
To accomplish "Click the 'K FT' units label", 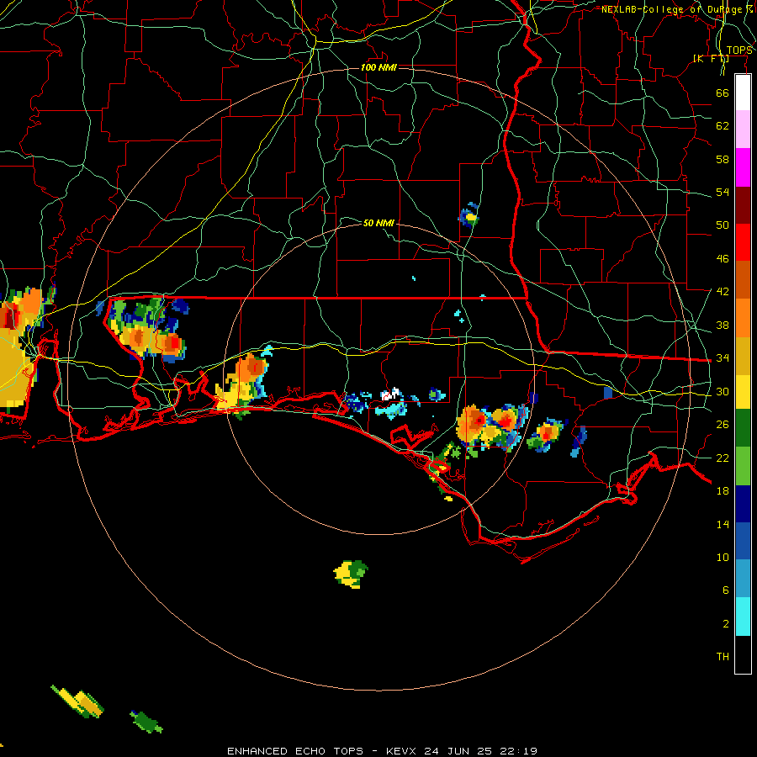I will [711, 58].
